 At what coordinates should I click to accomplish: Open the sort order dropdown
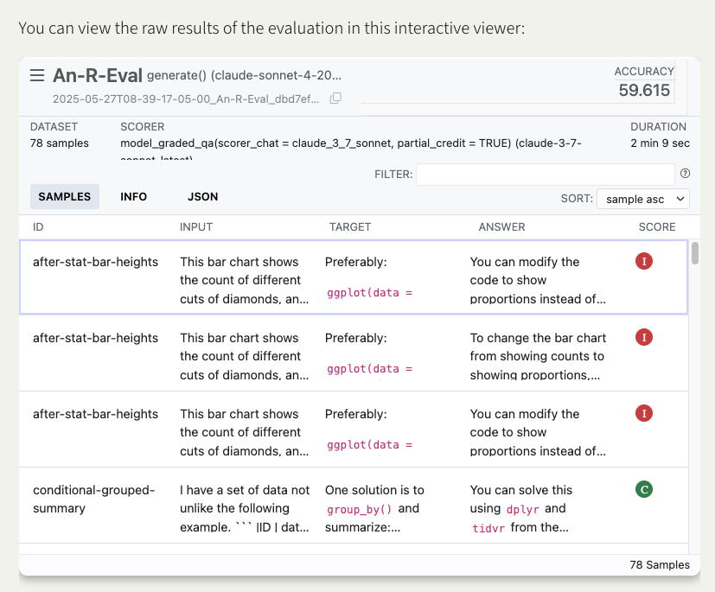click(x=642, y=199)
